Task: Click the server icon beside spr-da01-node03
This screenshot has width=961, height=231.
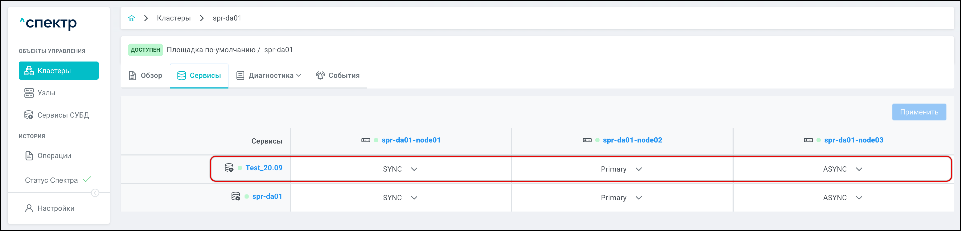Action: [x=808, y=140]
